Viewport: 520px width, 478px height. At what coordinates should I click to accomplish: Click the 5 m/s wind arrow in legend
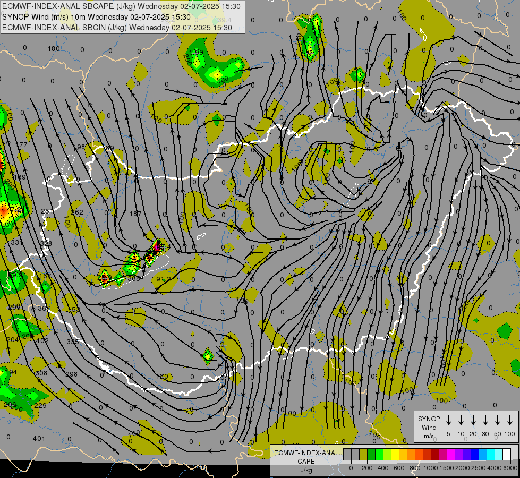(448, 420)
